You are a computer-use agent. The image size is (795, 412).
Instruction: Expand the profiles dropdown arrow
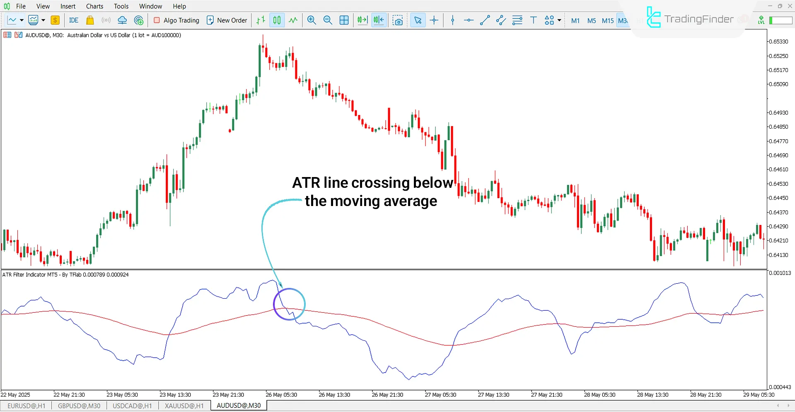click(43, 20)
